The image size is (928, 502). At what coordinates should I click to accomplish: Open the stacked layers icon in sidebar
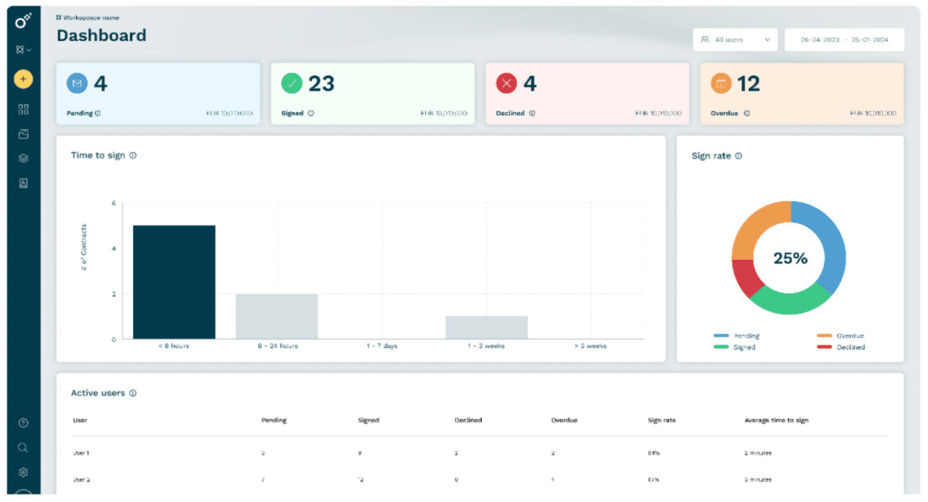(23, 159)
